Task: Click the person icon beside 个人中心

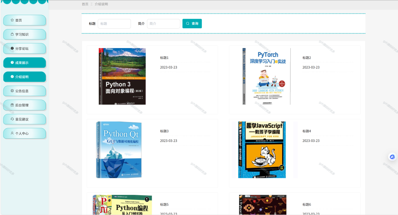Action: pyautogui.click(x=12, y=133)
